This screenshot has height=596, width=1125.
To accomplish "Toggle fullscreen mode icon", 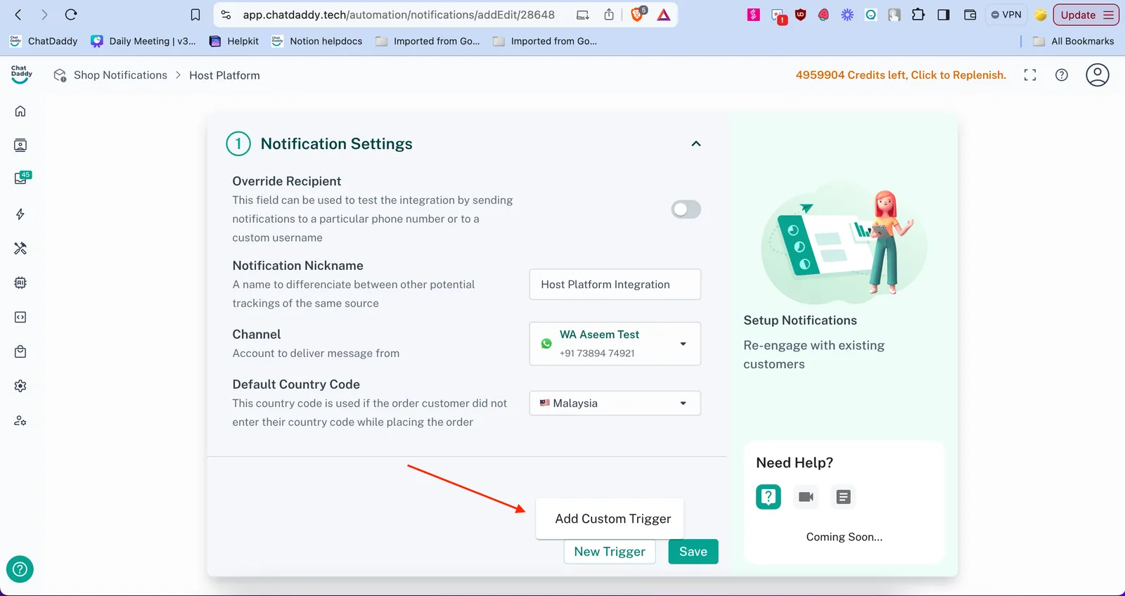I will click(x=1030, y=75).
